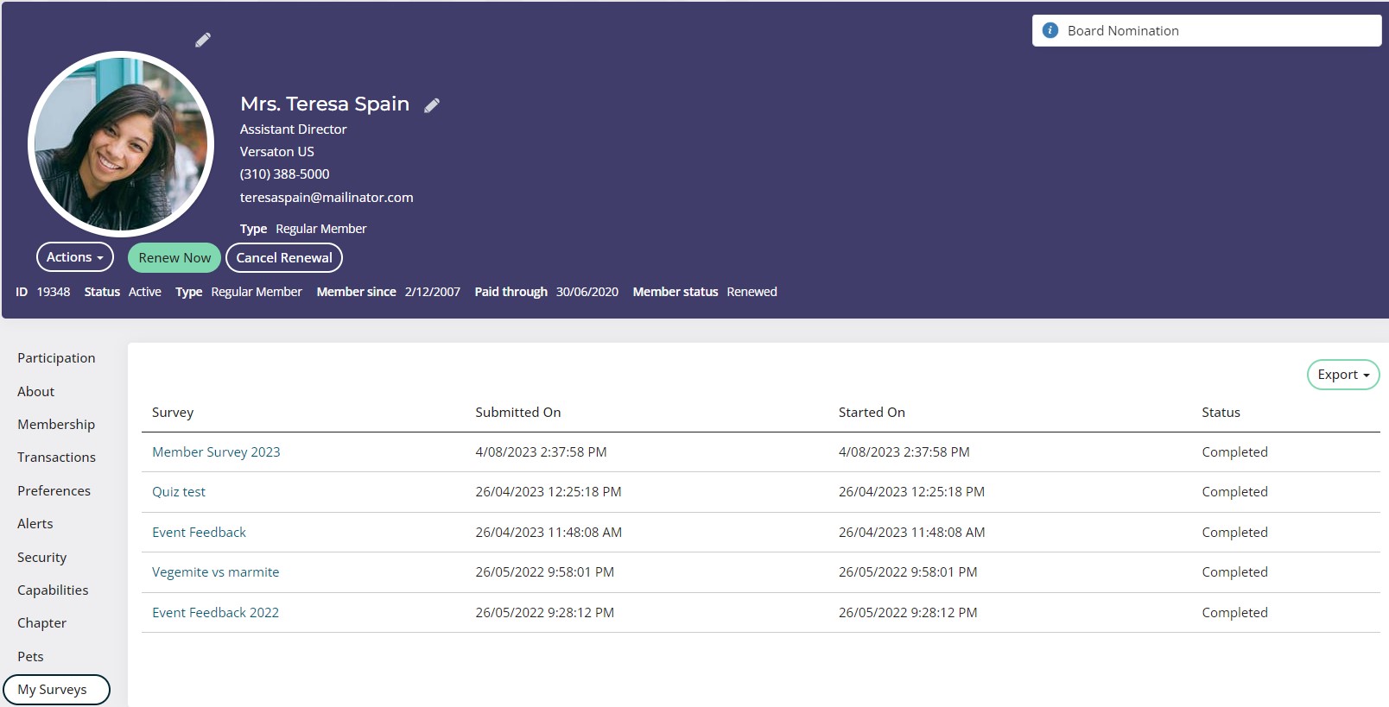Click submitted date 4/08/2023 2:37:58 PM

[541, 451]
